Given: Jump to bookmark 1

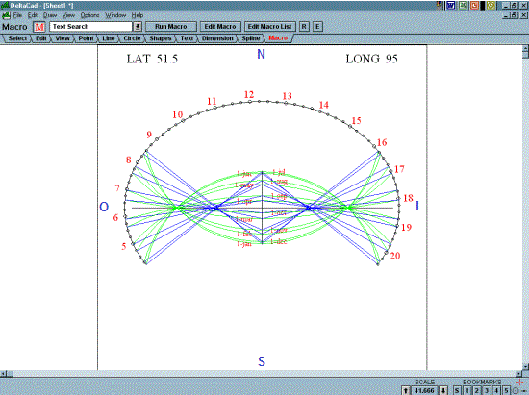Looking at the screenshot, I should (466, 390).
